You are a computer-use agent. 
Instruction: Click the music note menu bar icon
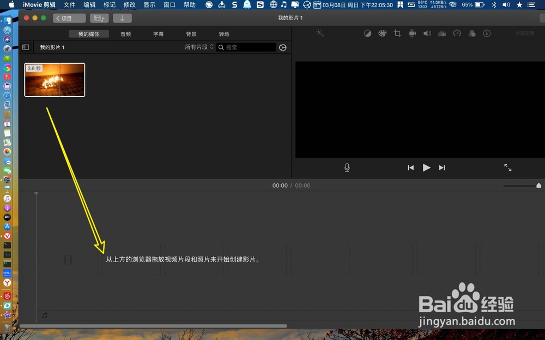pyautogui.click(x=283, y=4)
